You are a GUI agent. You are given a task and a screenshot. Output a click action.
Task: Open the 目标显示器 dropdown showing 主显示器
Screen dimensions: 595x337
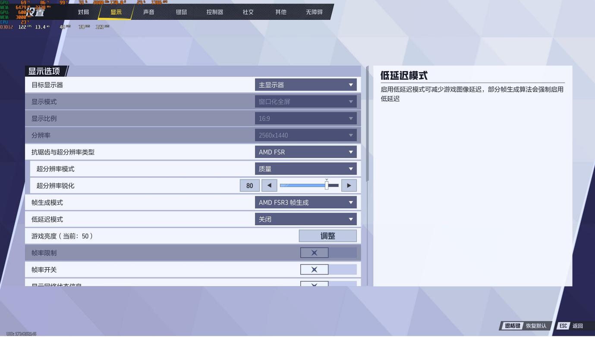click(x=305, y=85)
